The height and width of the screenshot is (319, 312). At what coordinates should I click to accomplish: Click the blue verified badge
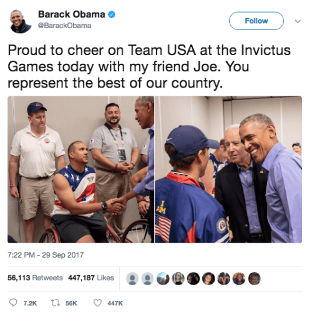click(x=112, y=14)
